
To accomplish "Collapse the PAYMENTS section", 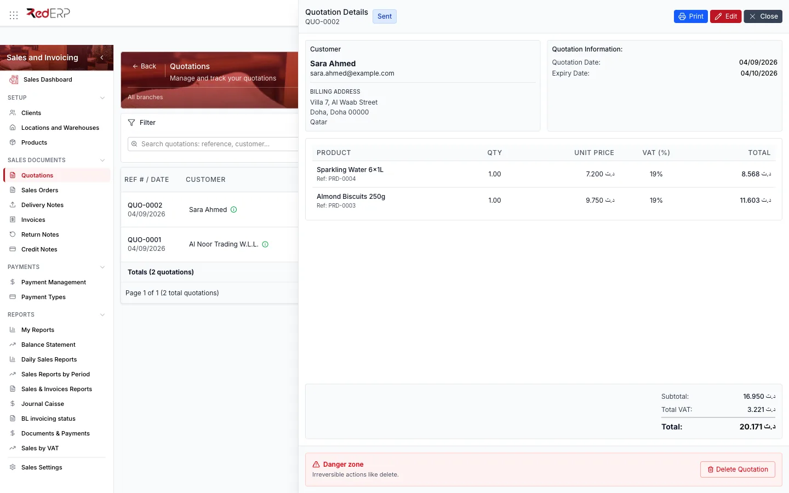I will tap(102, 267).
